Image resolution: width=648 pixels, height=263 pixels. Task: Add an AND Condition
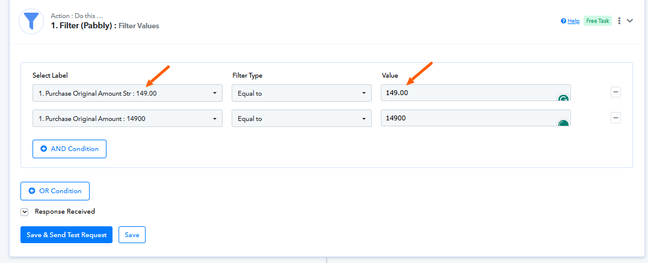click(x=69, y=149)
